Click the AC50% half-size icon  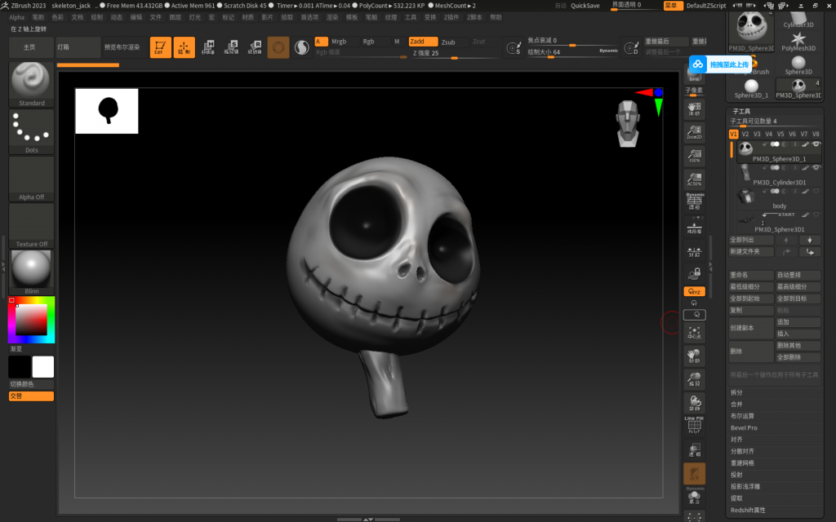coord(694,179)
